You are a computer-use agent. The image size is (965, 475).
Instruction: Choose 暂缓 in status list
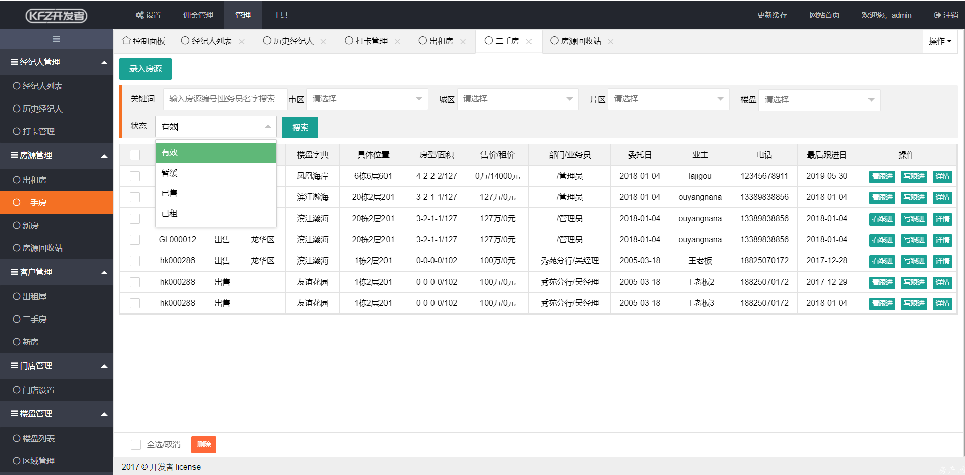click(x=216, y=173)
